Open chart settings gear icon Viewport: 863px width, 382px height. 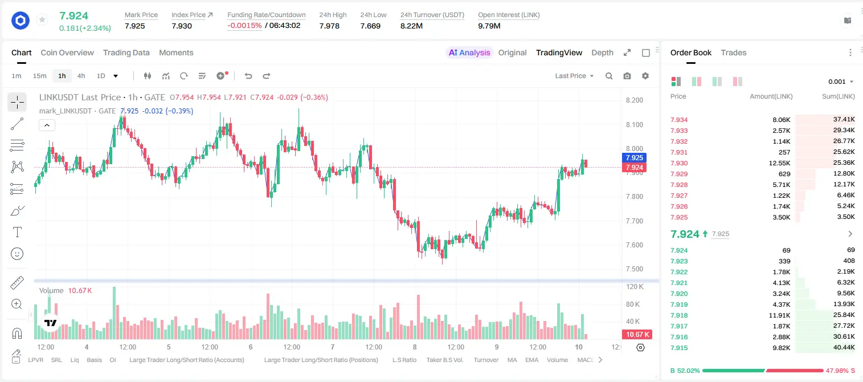(645, 76)
